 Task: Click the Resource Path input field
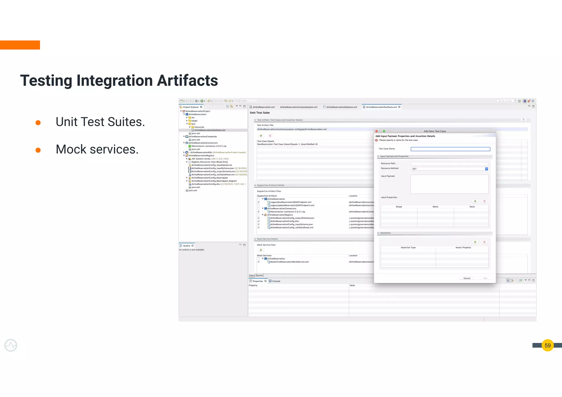click(x=449, y=164)
